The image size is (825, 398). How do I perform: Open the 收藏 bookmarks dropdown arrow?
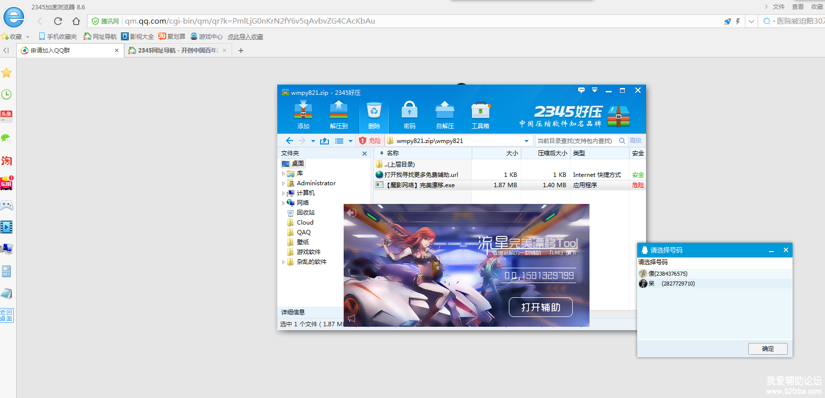click(x=28, y=37)
